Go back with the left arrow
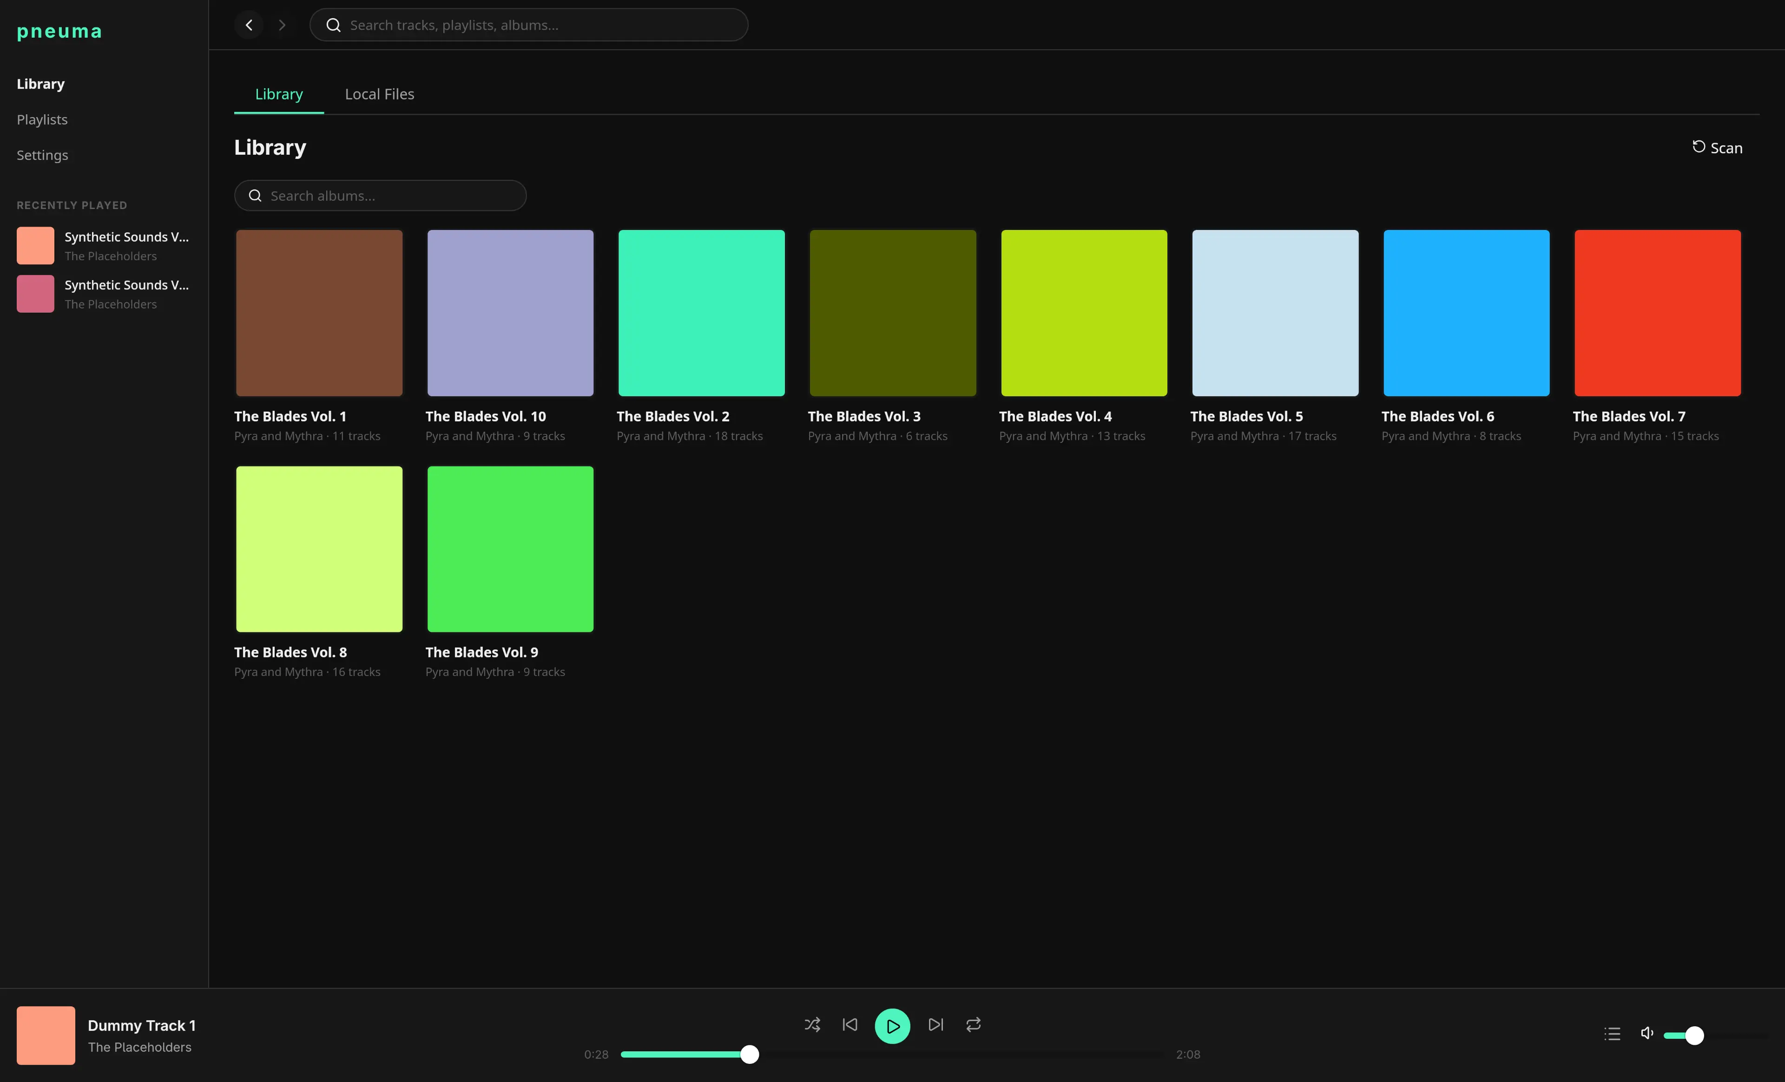Image resolution: width=1785 pixels, height=1082 pixels. 249,26
